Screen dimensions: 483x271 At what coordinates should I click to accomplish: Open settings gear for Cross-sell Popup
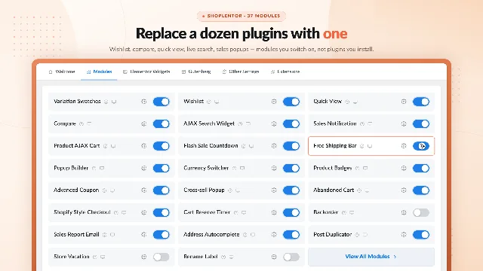point(274,190)
